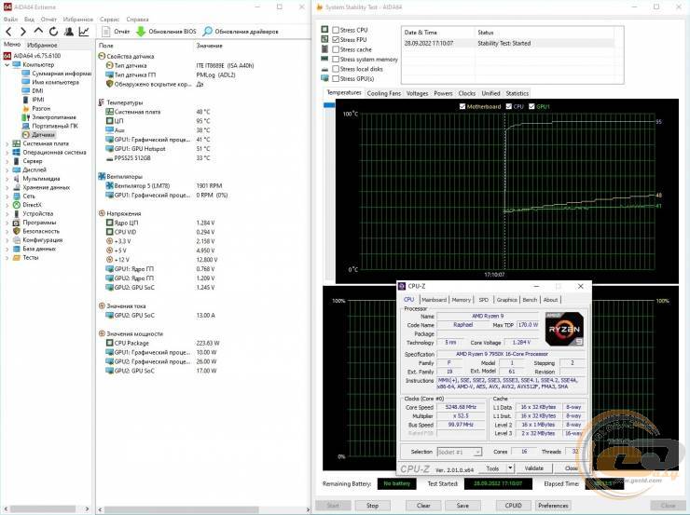Switch to the Избранное tab
This screenshot has height=515, width=690.
(x=42, y=45)
